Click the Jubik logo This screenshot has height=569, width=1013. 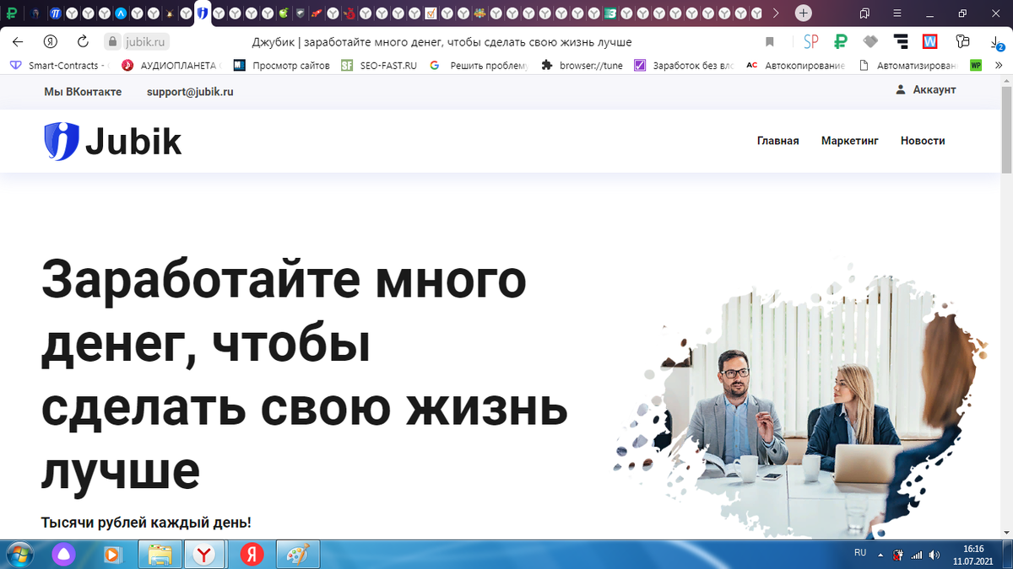pyautogui.click(x=112, y=141)
